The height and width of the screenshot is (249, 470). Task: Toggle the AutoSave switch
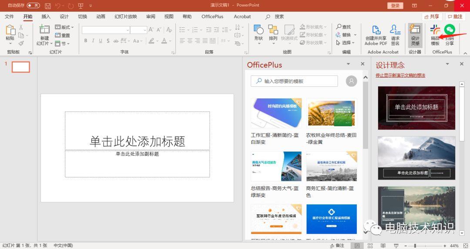click(x=33, y=5)
